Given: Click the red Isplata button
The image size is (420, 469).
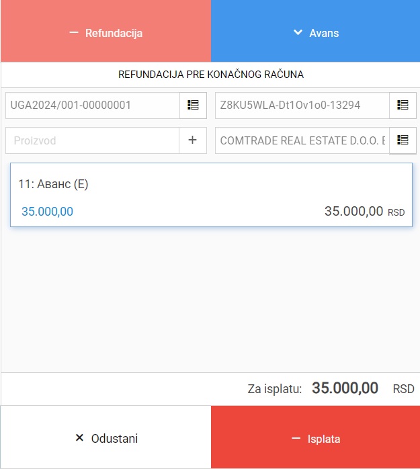Looking at the screenshot, I should coord(315,437).
